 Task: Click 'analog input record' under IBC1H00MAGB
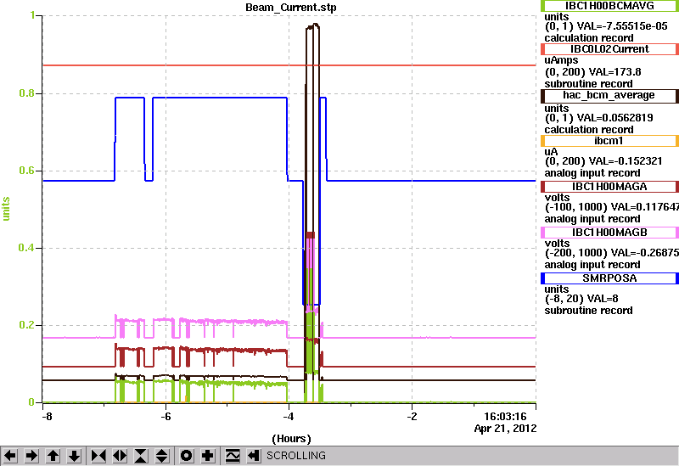(592, 265)
